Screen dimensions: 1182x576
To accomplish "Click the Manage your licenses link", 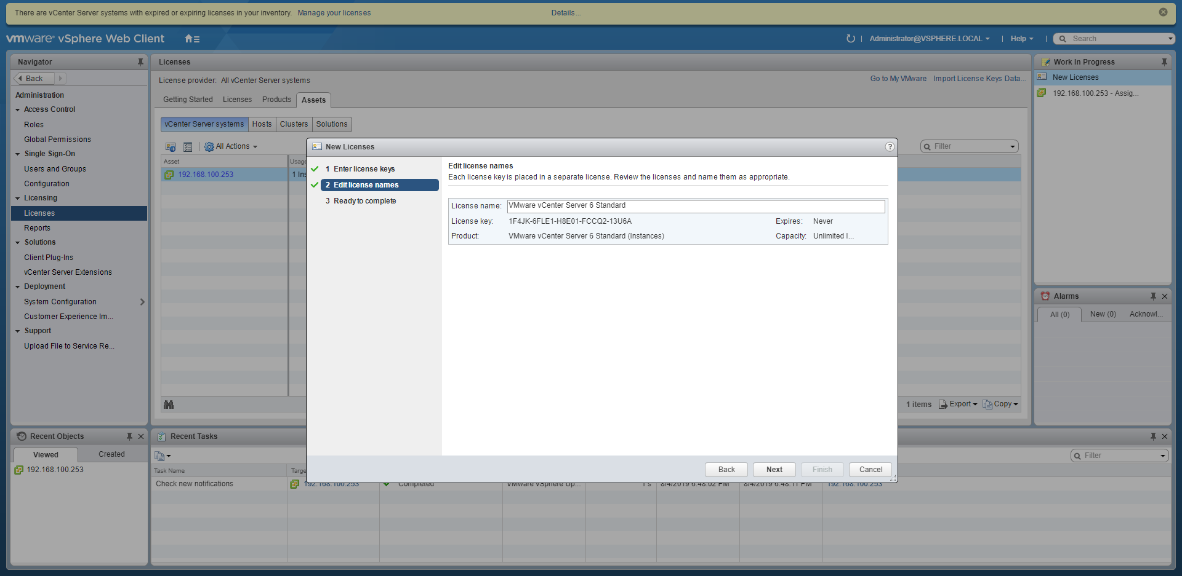I will tap(334, 13).
